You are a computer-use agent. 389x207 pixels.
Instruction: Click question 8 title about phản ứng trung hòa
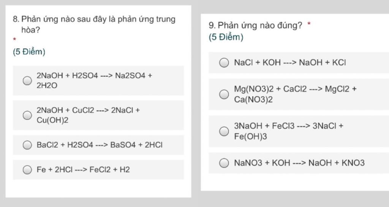(94, 24)
